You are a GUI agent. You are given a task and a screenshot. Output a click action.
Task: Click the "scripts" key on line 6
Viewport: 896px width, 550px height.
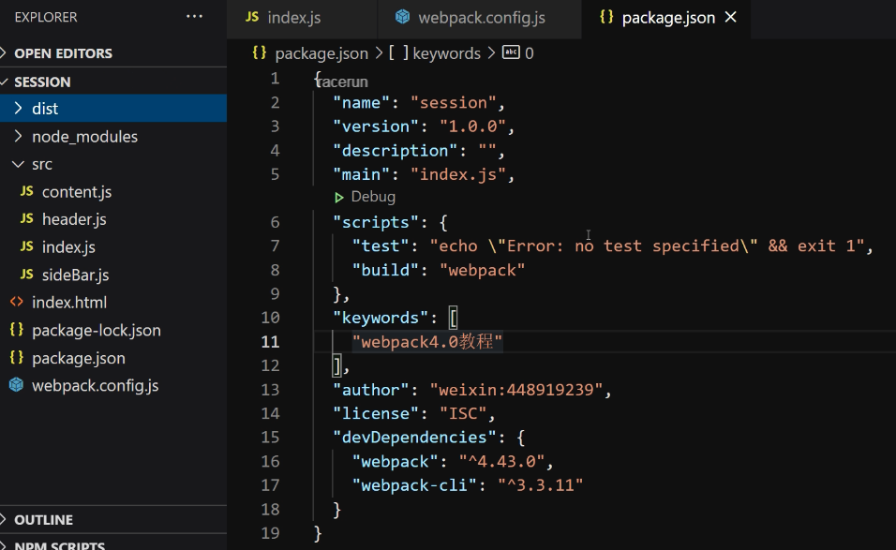click(376, 222)
